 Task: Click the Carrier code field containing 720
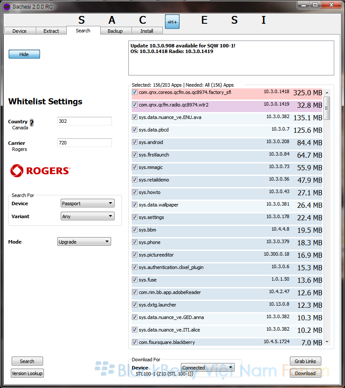(84, 143)
